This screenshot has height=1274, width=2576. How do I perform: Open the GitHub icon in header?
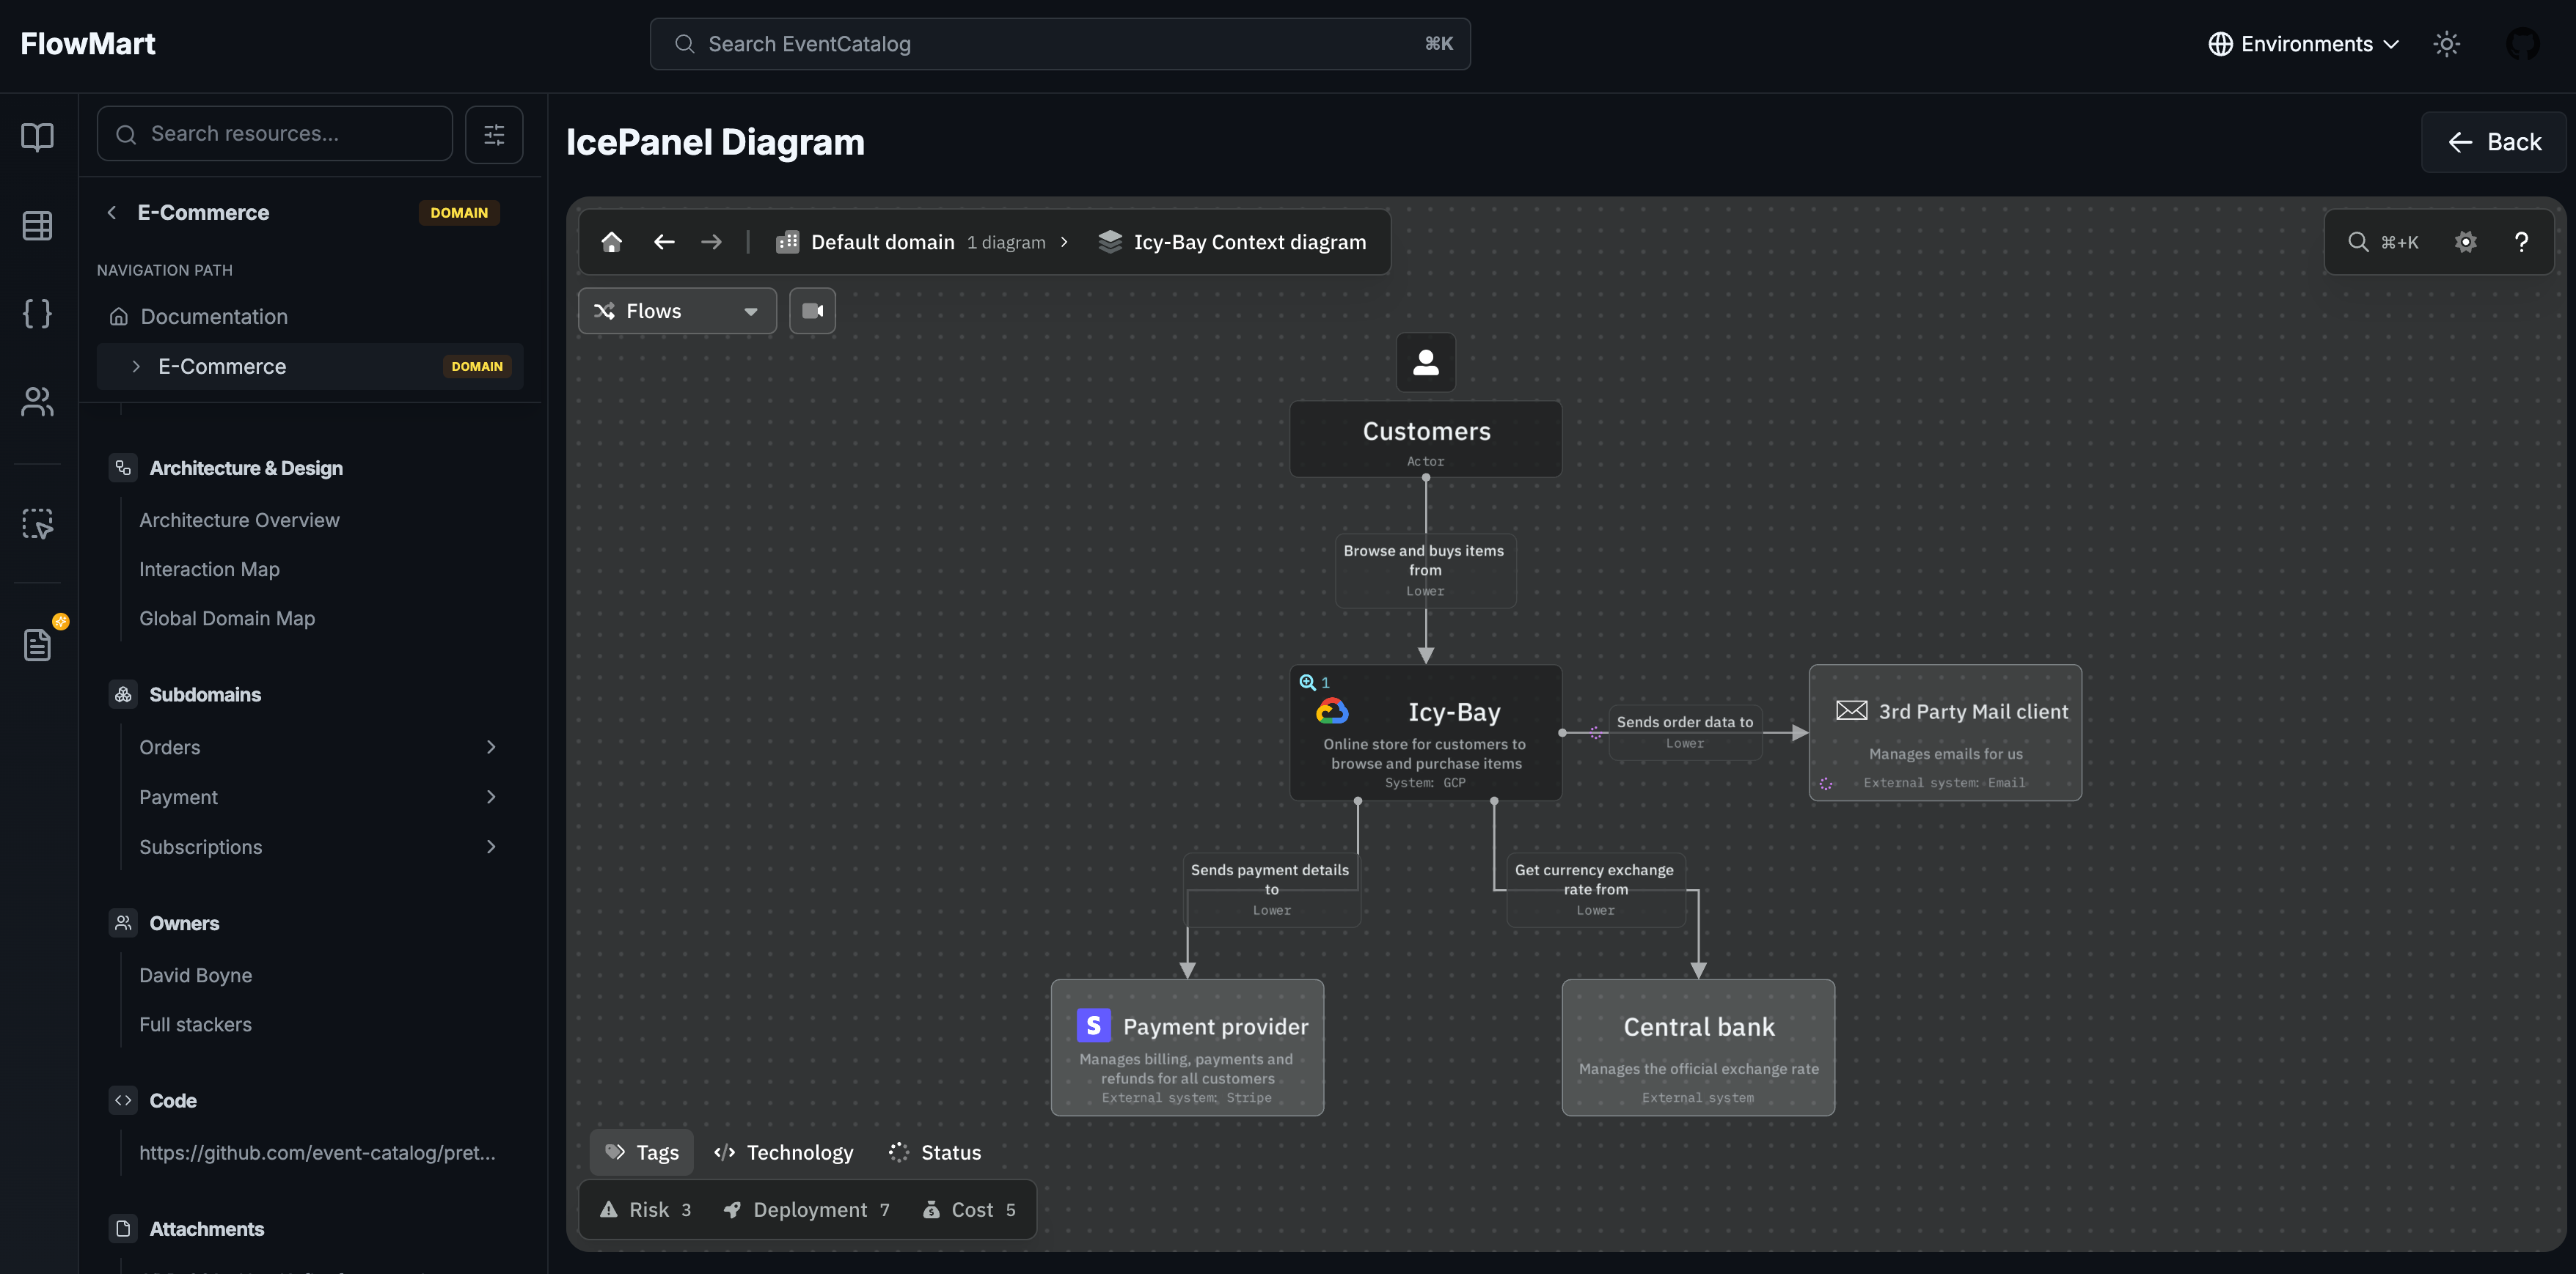[x=2522, y=44]
